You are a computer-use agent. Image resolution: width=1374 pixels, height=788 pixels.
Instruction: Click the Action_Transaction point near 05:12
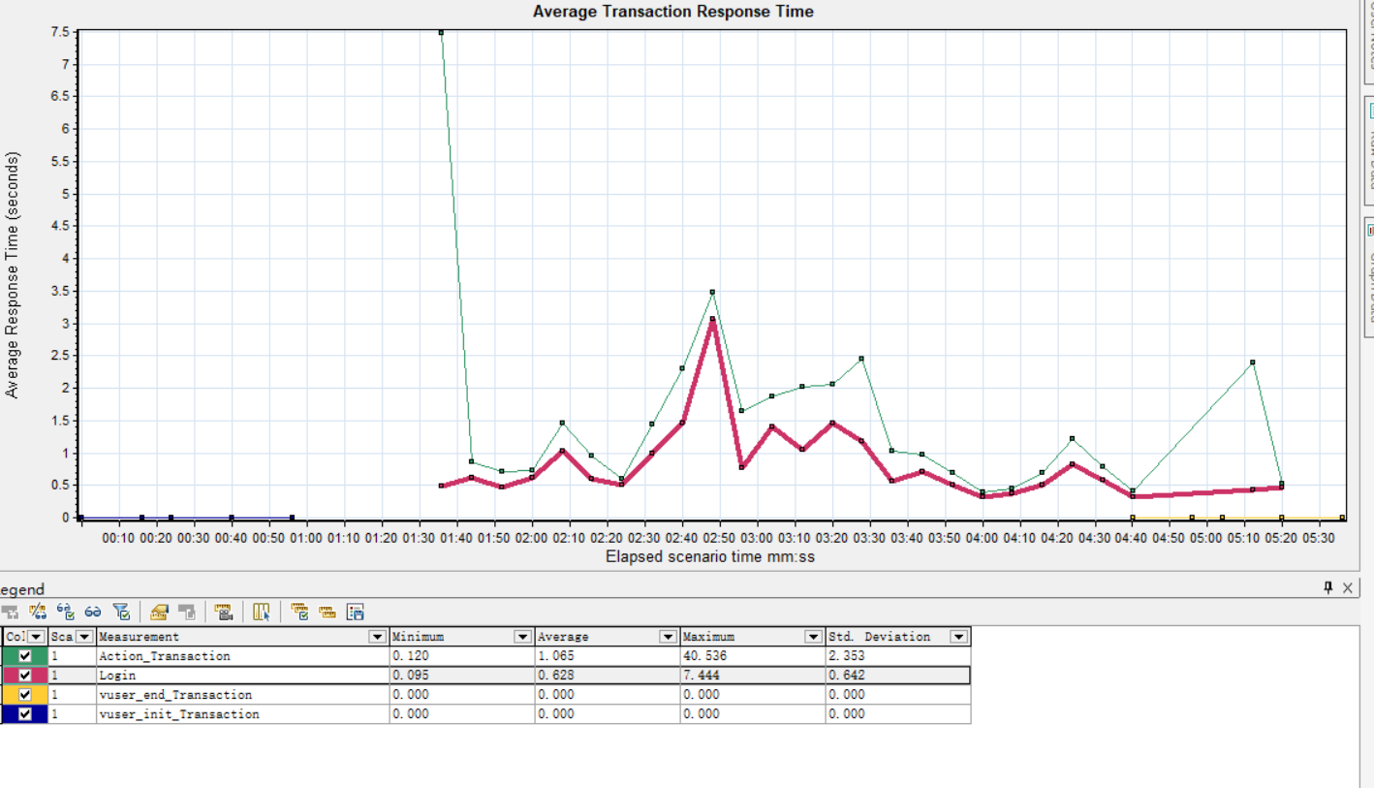pyautogui.click(x=1253, y=362)
